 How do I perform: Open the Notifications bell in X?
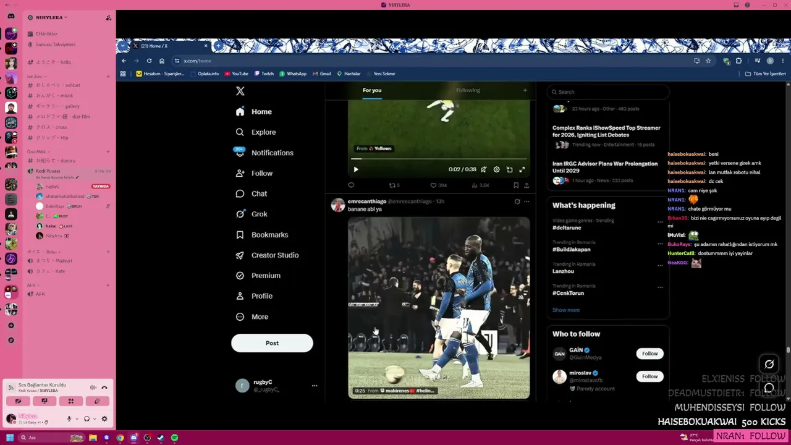240,153
